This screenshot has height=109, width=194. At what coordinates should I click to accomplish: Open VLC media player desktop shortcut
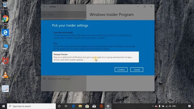pyautogui.click(x=5, y=77)
